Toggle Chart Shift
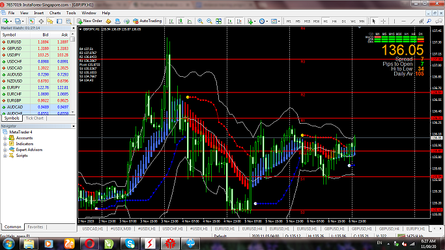This screenshot has width=445, height=250. (x=239, y=21)
